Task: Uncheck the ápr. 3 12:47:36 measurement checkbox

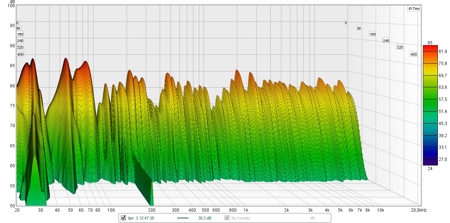Action: pyautogui.click(x=123, y=218)
